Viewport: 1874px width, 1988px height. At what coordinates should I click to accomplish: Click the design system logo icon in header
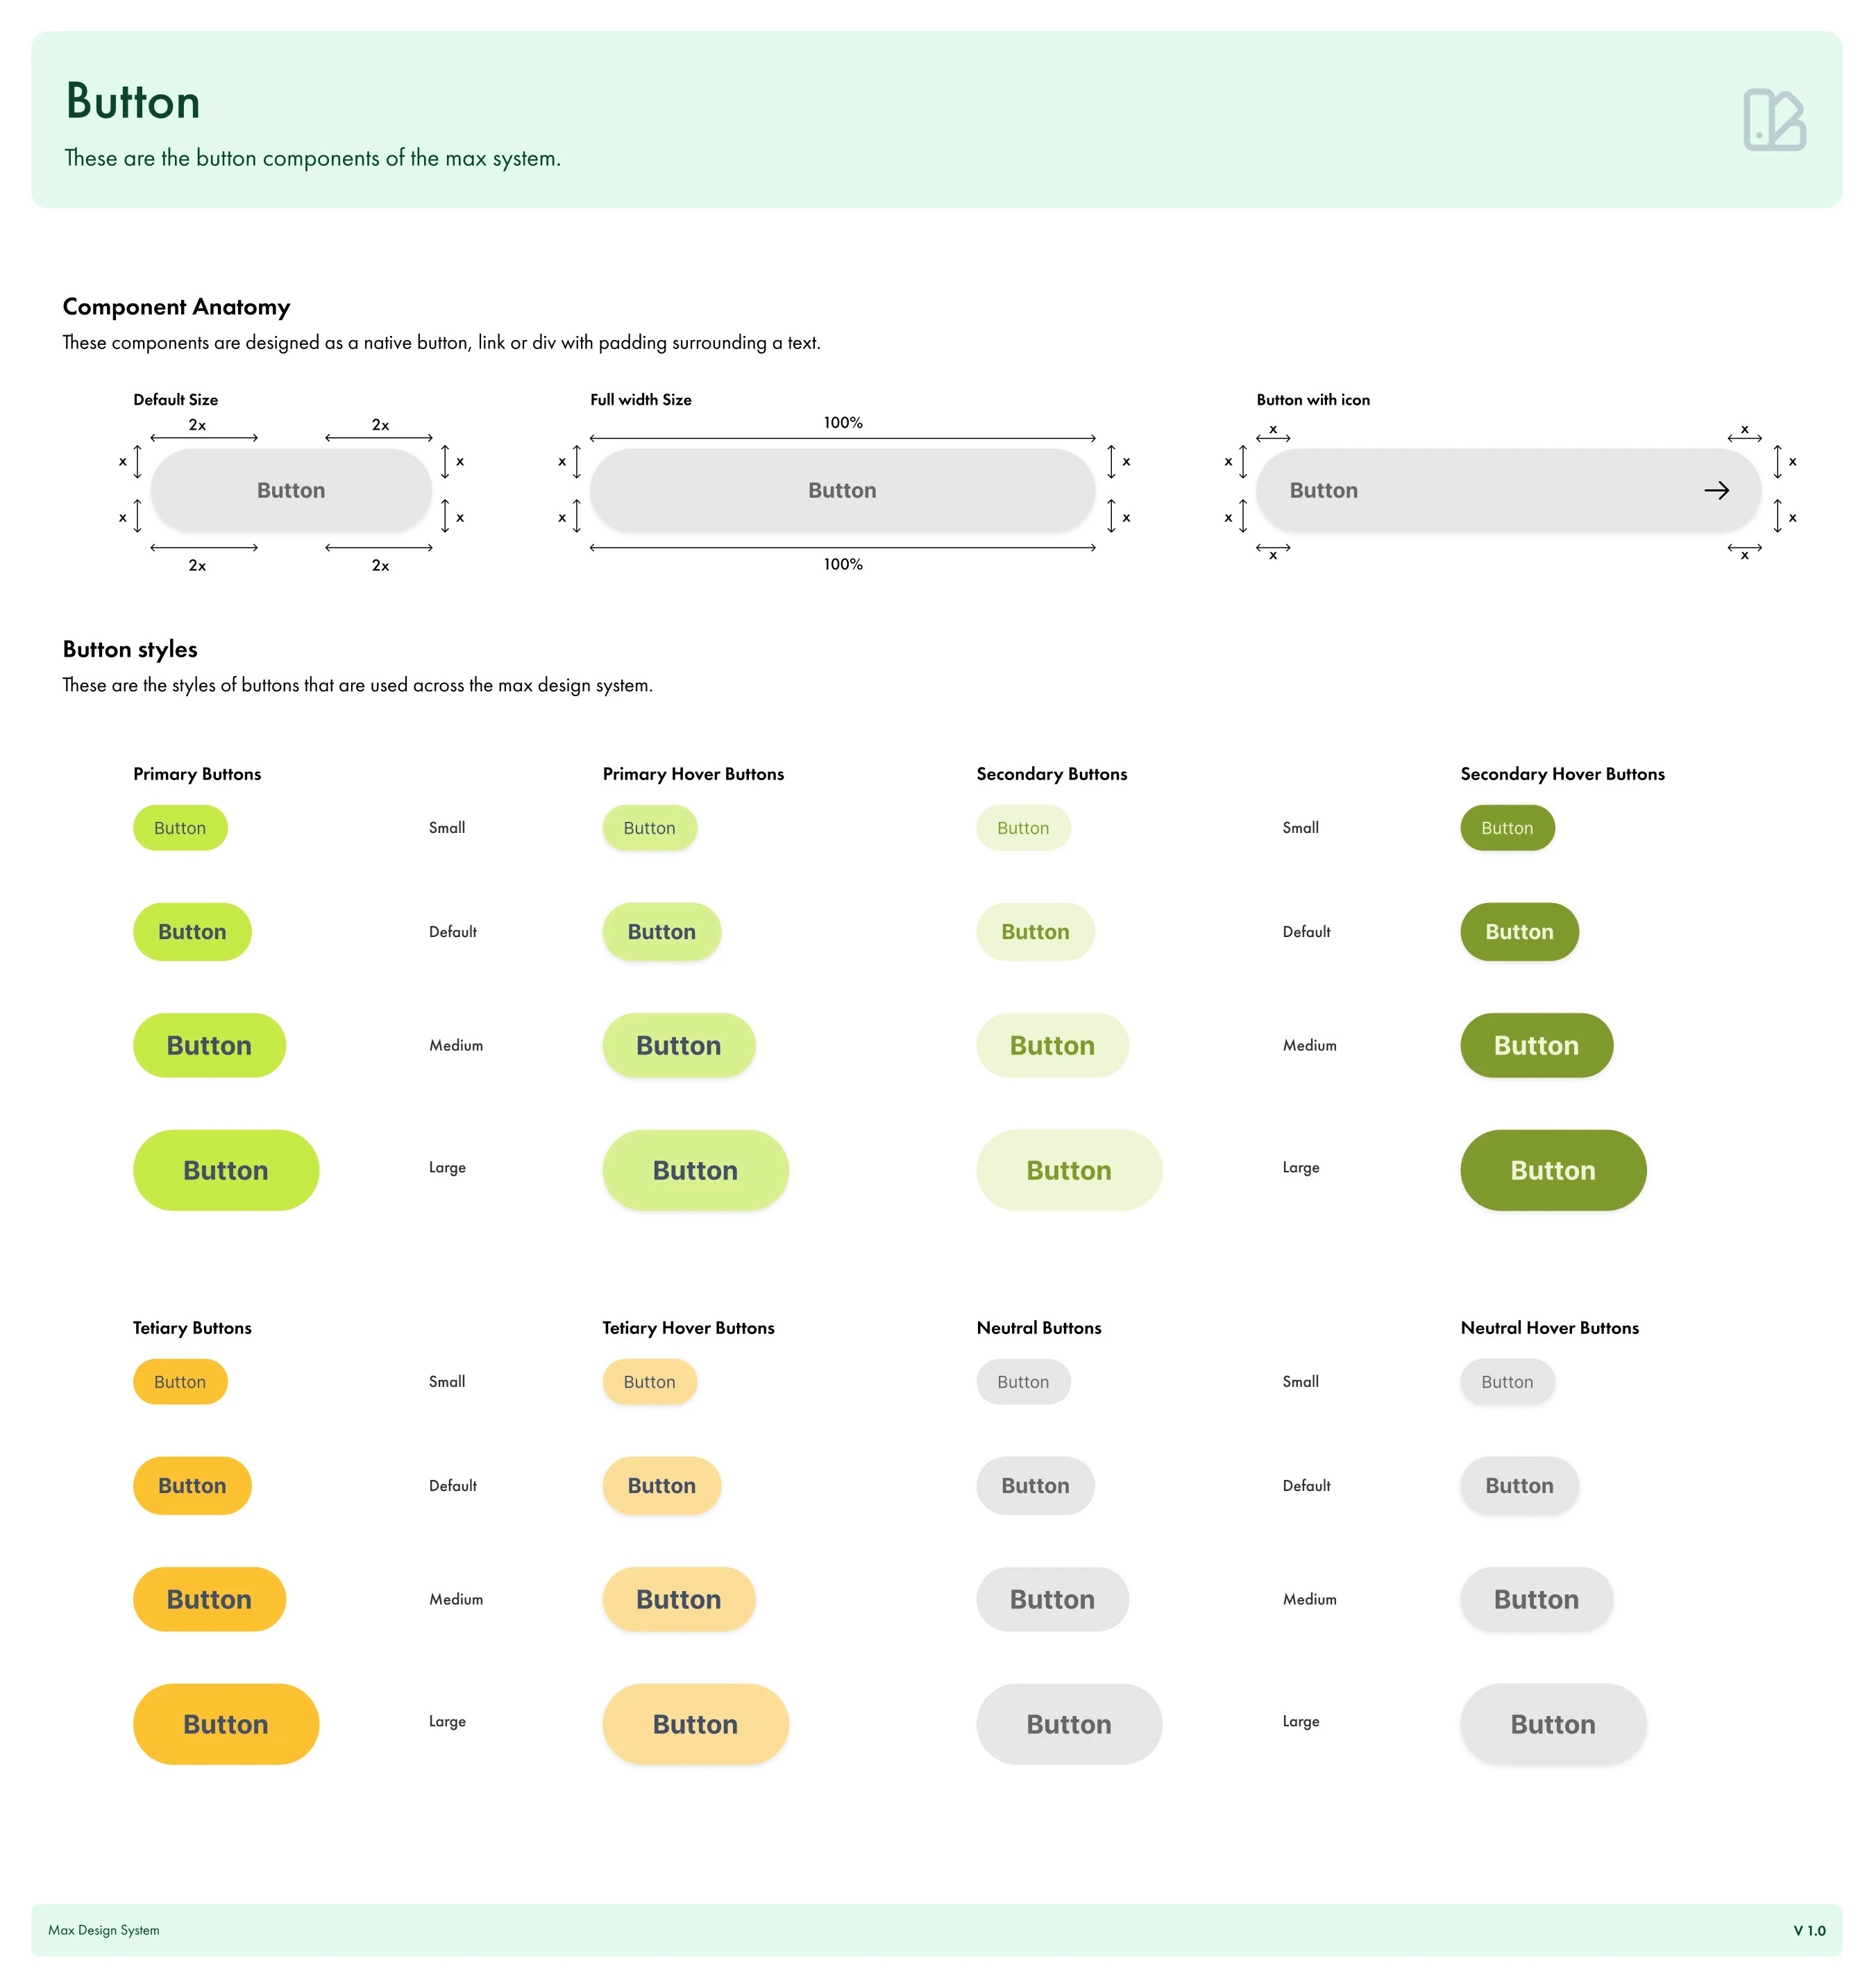[1773, 120]
